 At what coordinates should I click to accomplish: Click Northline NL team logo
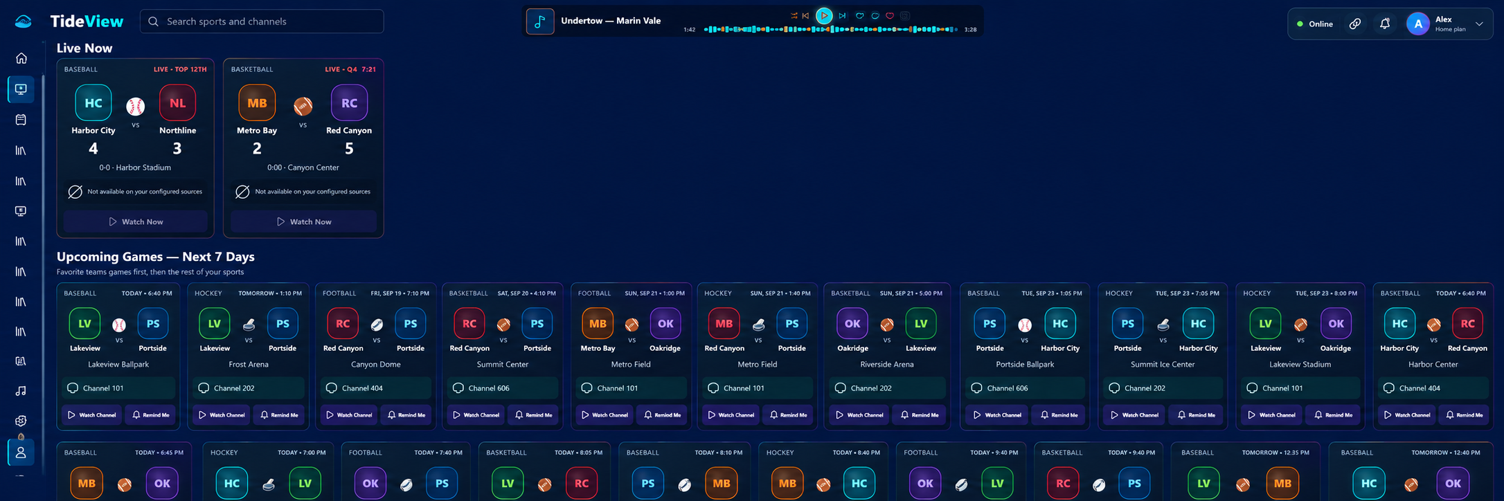point(177,103)
